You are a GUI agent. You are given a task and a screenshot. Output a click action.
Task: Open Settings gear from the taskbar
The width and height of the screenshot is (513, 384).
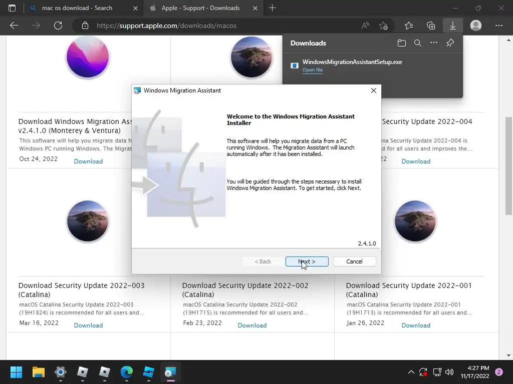pos(61,372)
